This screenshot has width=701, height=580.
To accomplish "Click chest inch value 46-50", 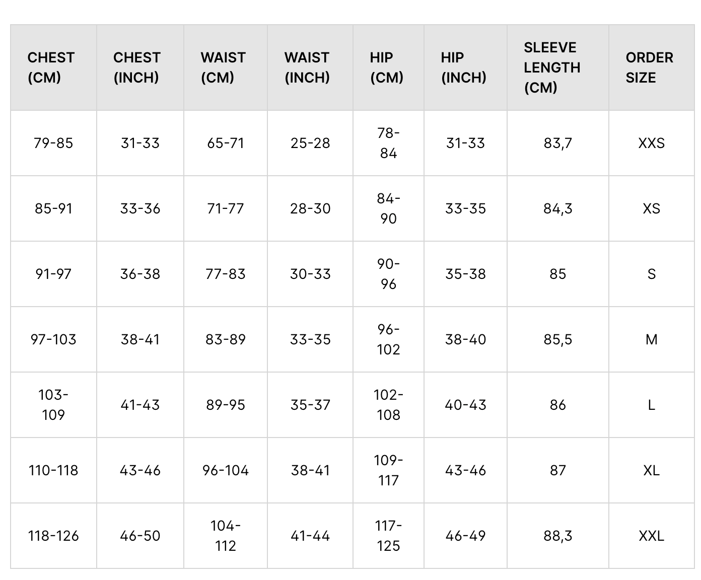I will click(140, 536).
